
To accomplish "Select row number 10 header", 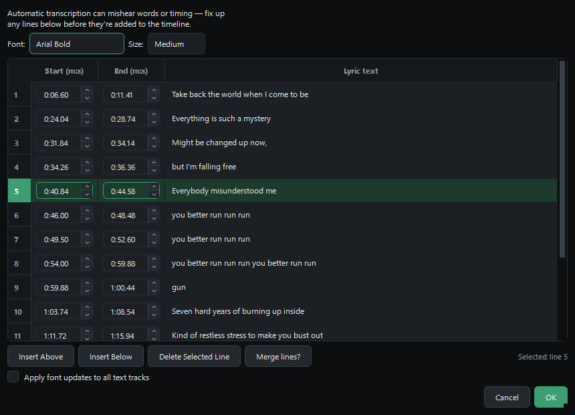I will (x=19, y=311).
